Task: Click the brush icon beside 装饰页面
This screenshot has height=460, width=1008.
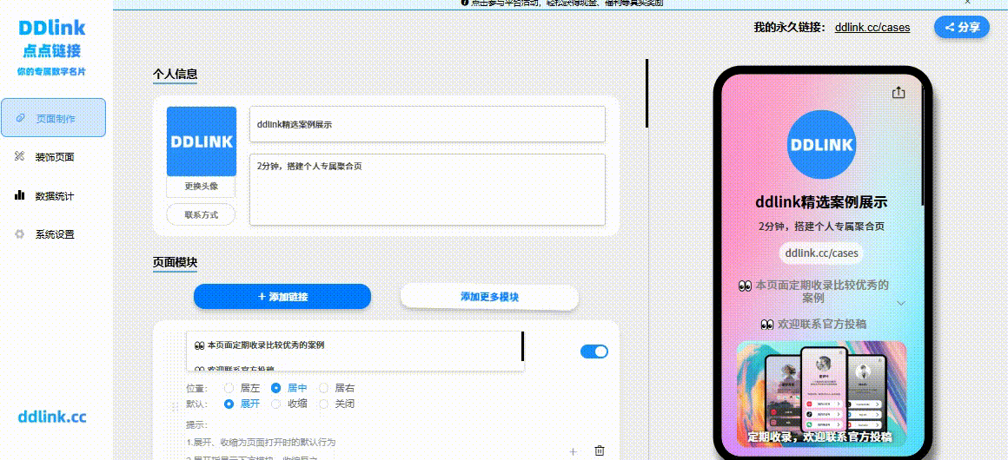Action: pyautogui.click(x=19, y=156)
